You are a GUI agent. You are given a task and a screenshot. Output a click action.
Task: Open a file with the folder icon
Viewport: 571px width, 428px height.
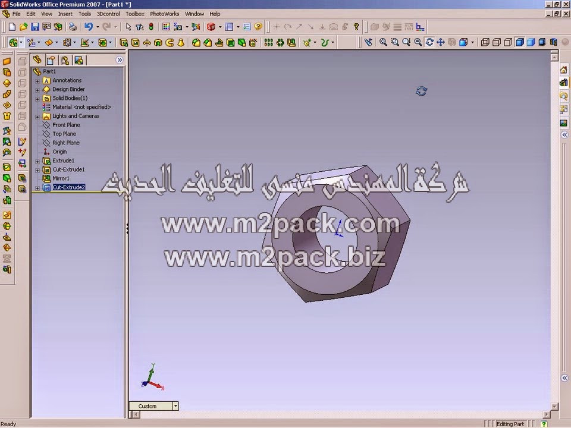[x=23, y=27]
